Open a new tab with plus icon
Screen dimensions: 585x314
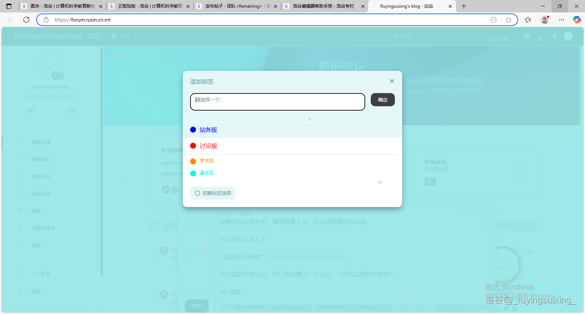pos(464,6)
